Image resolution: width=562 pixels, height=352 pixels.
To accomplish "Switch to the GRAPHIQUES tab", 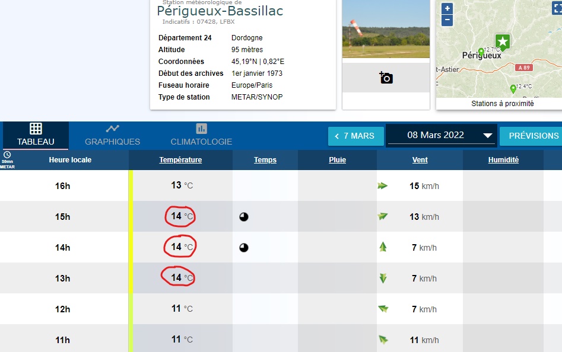I will coord(113,135).
